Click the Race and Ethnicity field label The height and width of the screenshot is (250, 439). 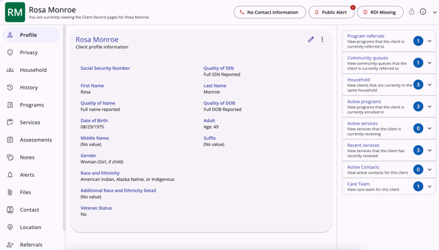100,173
